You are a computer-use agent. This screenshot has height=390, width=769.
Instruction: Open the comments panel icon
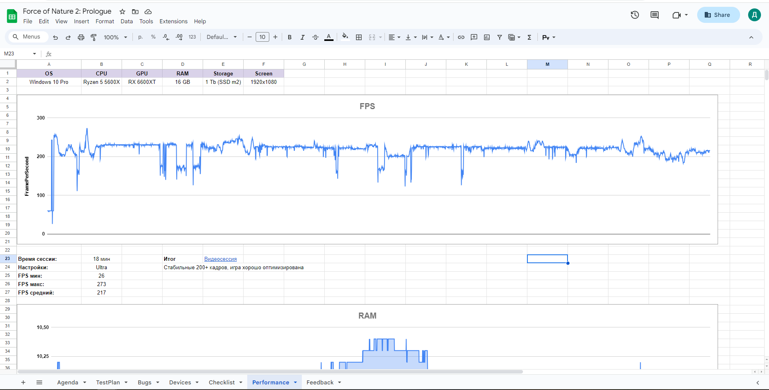pyautogui.click(x=655, y=15)
